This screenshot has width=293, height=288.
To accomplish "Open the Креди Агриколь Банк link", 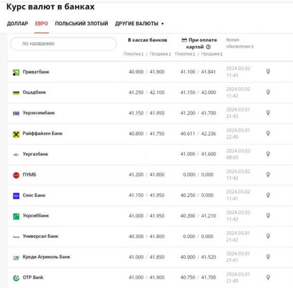I will coord(46,257).
